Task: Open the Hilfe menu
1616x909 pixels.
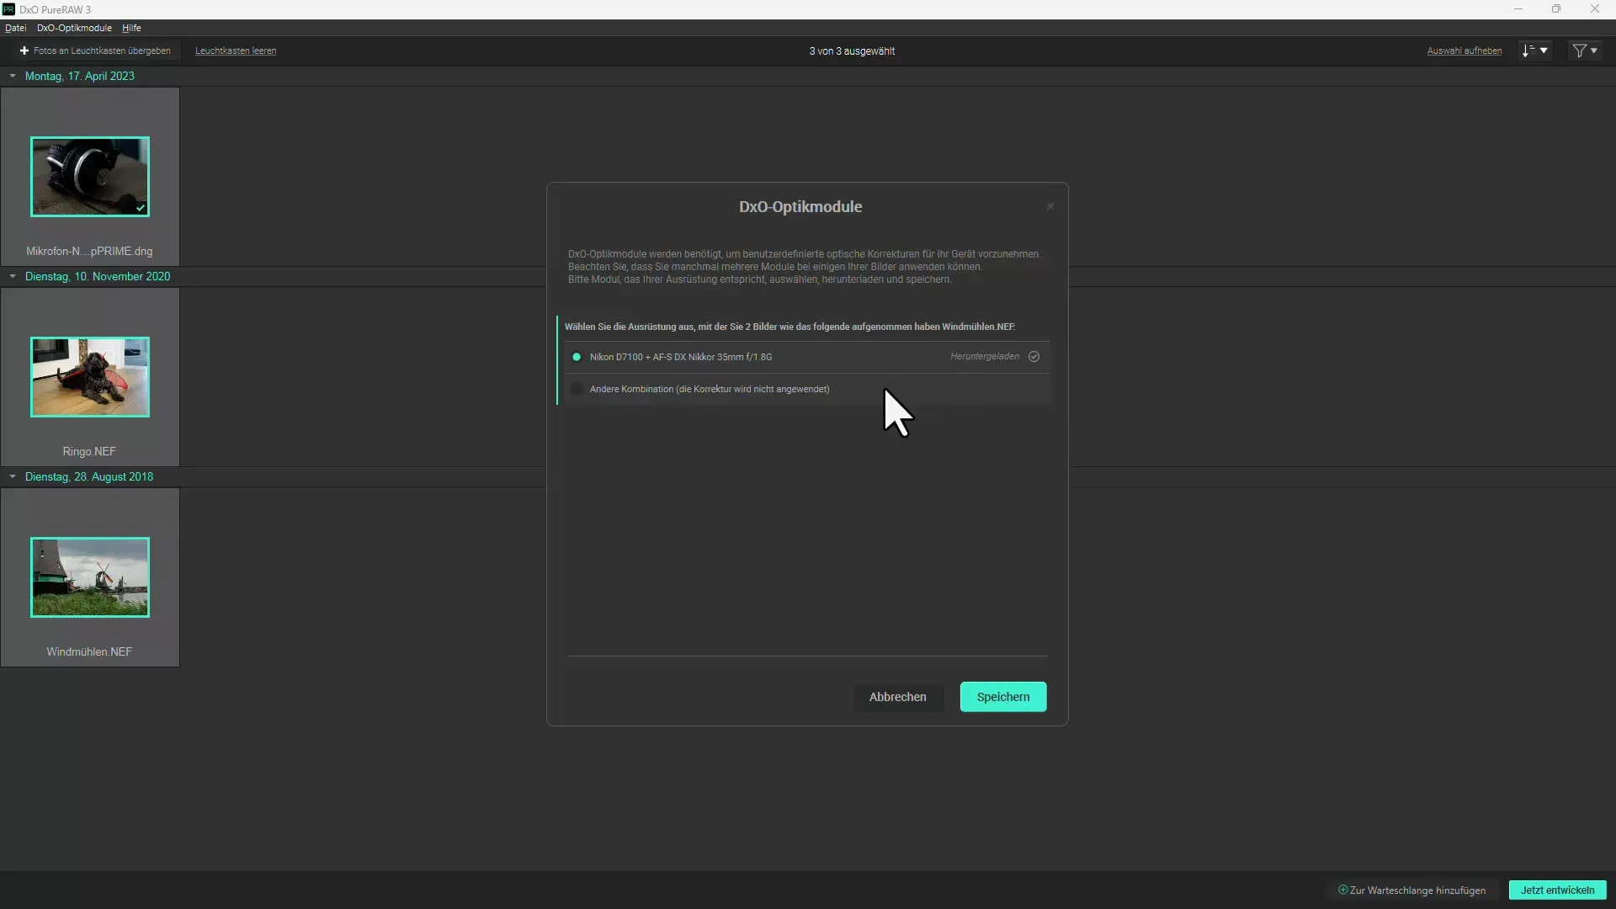Action: tap(131, 28)
